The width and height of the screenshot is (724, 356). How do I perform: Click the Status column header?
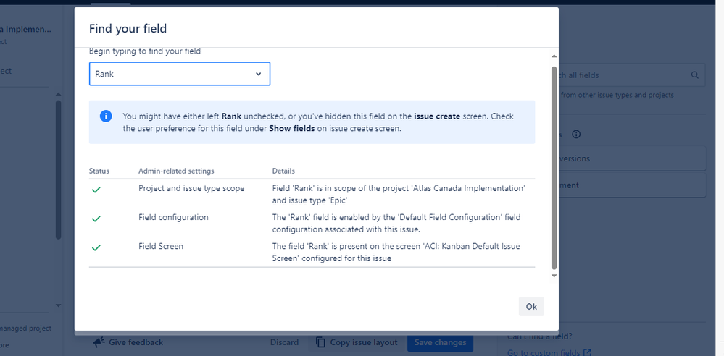(99, 171)
